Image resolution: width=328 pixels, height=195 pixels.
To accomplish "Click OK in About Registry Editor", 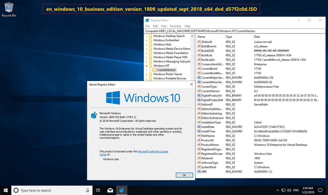I will point(184,175).
